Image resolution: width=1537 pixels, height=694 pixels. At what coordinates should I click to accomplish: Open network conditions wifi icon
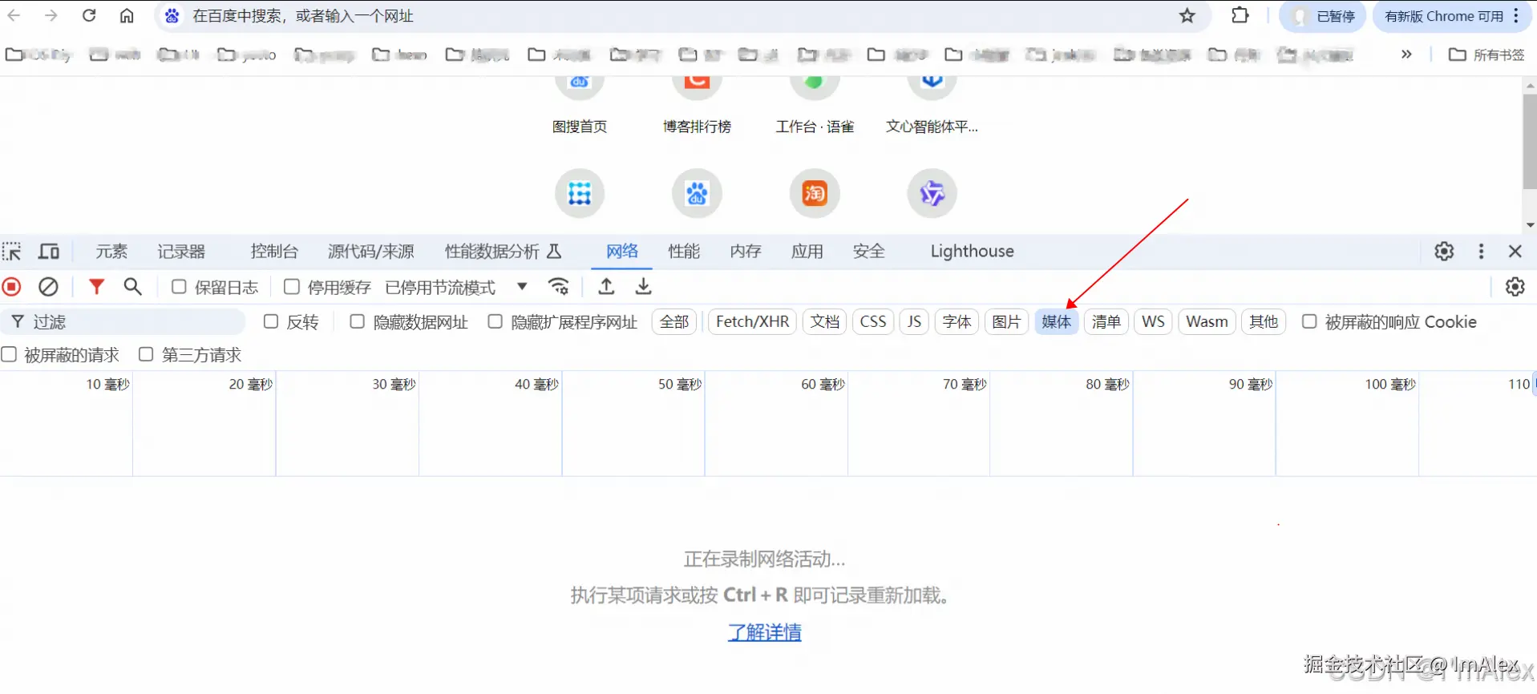(559, 287)
